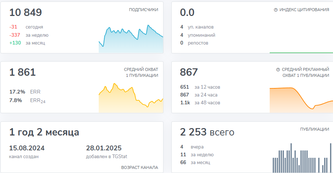
Task: Select the ПУБЛИКАЦИИ card title
Action: tap(314, 129)
